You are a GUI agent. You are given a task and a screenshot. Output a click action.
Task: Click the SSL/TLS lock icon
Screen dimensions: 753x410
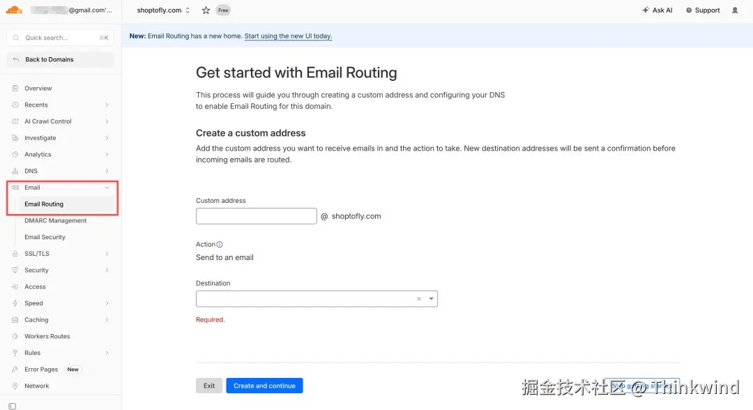click(15, 254)
